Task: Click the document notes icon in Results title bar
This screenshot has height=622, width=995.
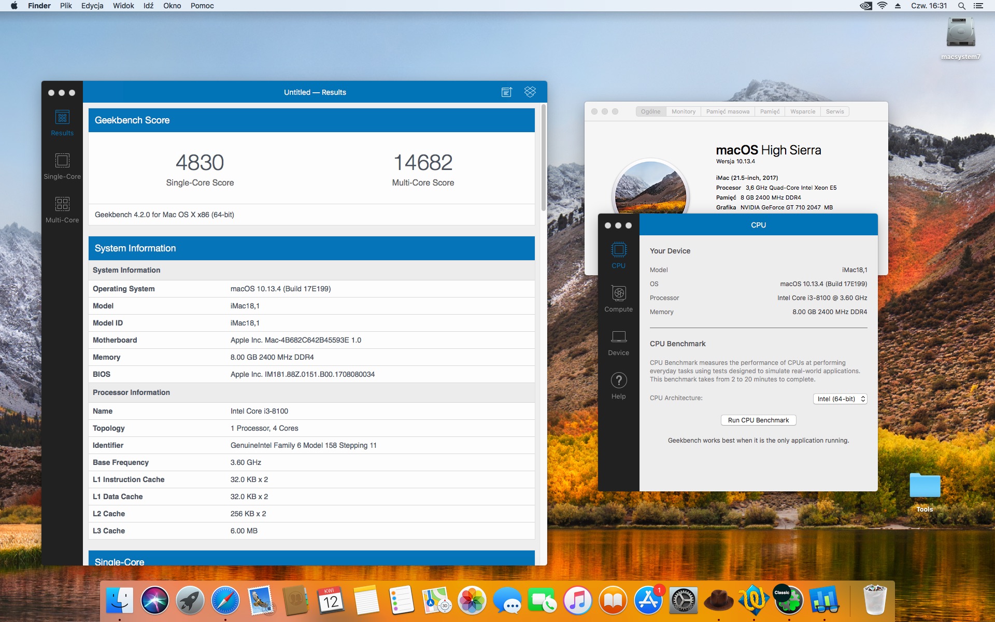Action: 506,92
